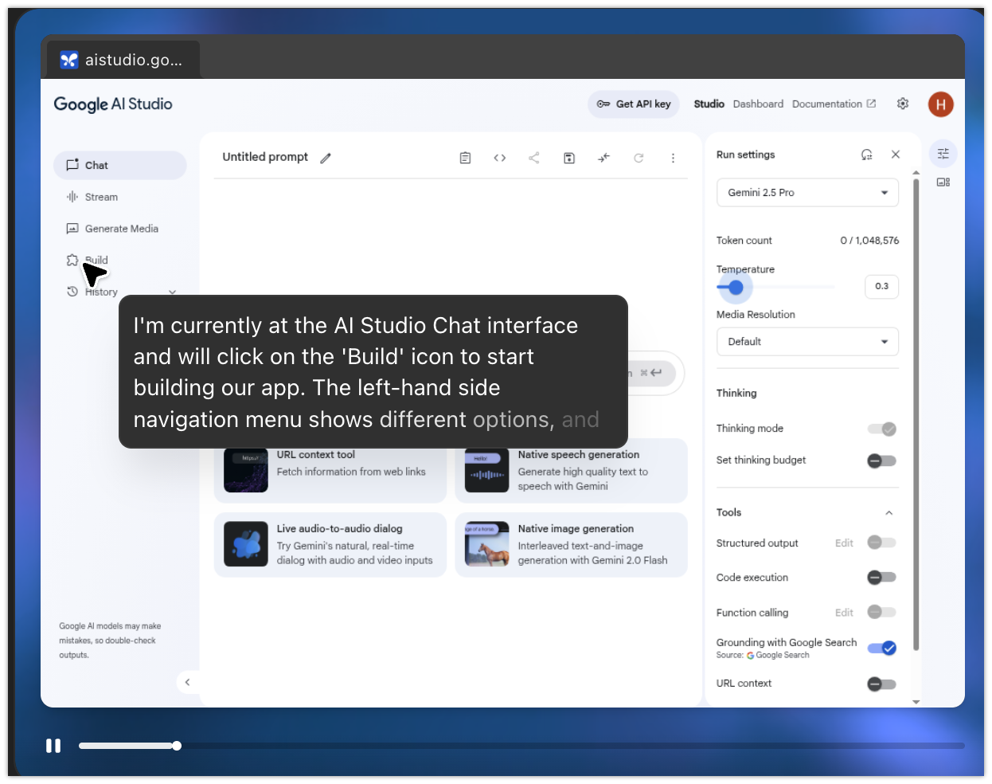This screenshot has width=992, height=784.
Task: Click the video progress bar
Action: [521, 746]
